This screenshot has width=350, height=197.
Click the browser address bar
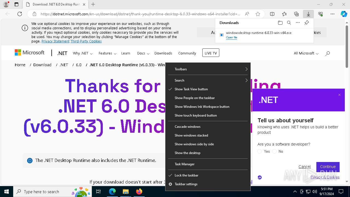coord(140,14)
